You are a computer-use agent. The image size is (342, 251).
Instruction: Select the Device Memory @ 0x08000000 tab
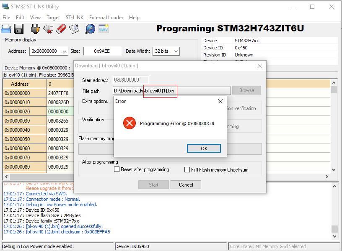[x=37, y=68]
